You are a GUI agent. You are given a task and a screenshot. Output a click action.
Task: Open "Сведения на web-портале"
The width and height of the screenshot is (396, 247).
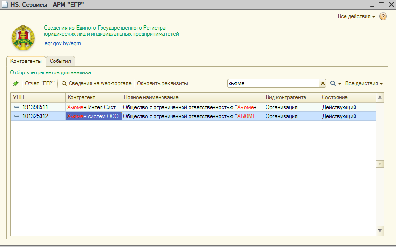coord(96,83)
